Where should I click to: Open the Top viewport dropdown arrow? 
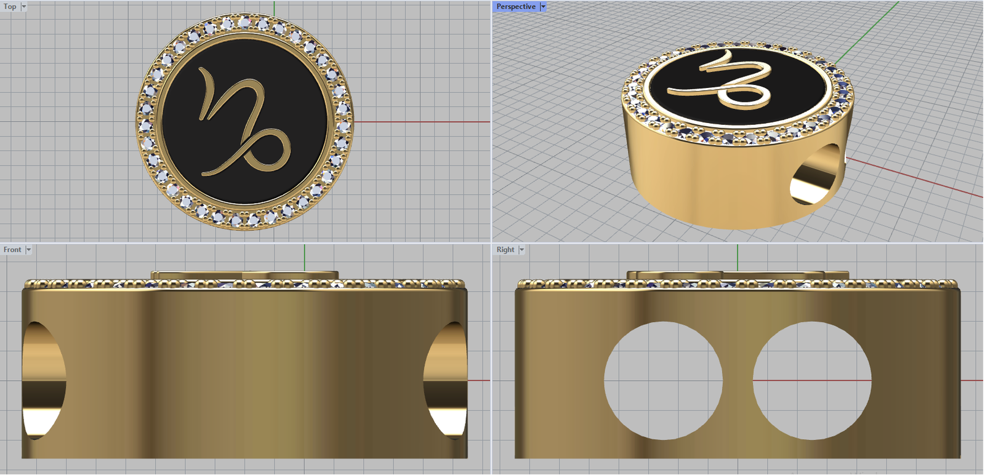(x=24, y=7)
